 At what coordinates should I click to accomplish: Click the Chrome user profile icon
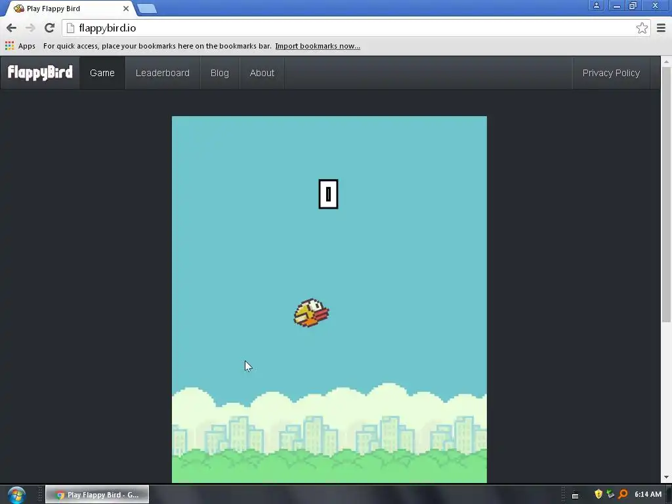tap(596, 5)
